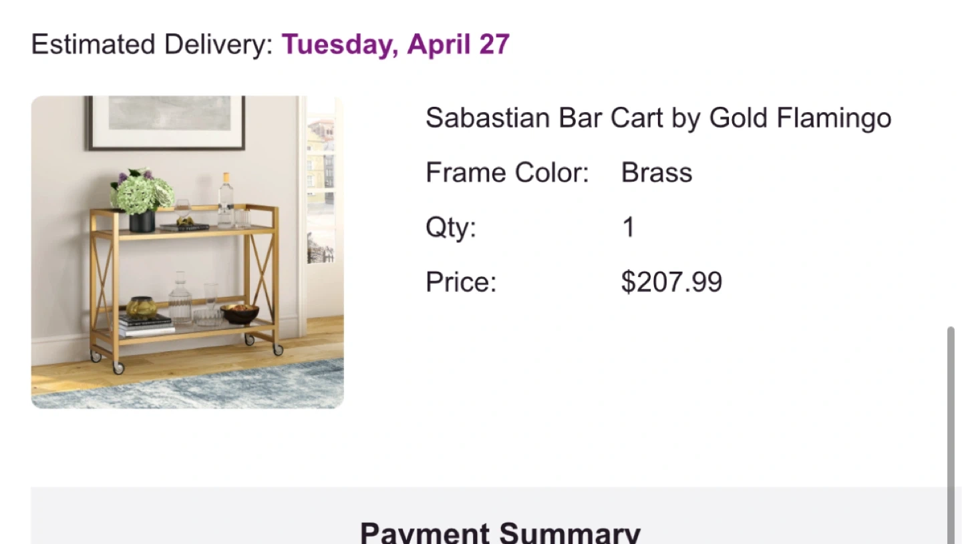Image resolution: width=962 pixels, height=544 pixels.
Task: Select the Brass frame color value
Action: click(x=656, y=173)
